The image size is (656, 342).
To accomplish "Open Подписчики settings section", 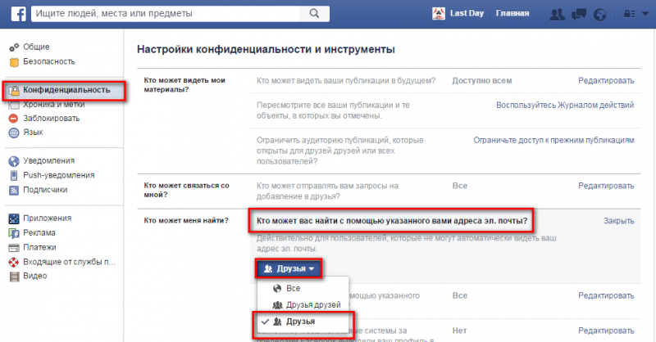I will (x=45, y=190).
